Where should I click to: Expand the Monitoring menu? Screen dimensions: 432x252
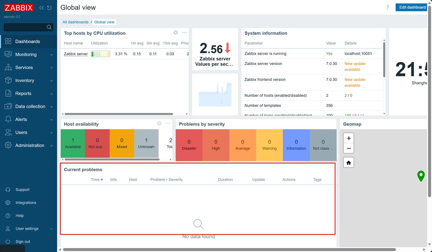coord(29,54)
